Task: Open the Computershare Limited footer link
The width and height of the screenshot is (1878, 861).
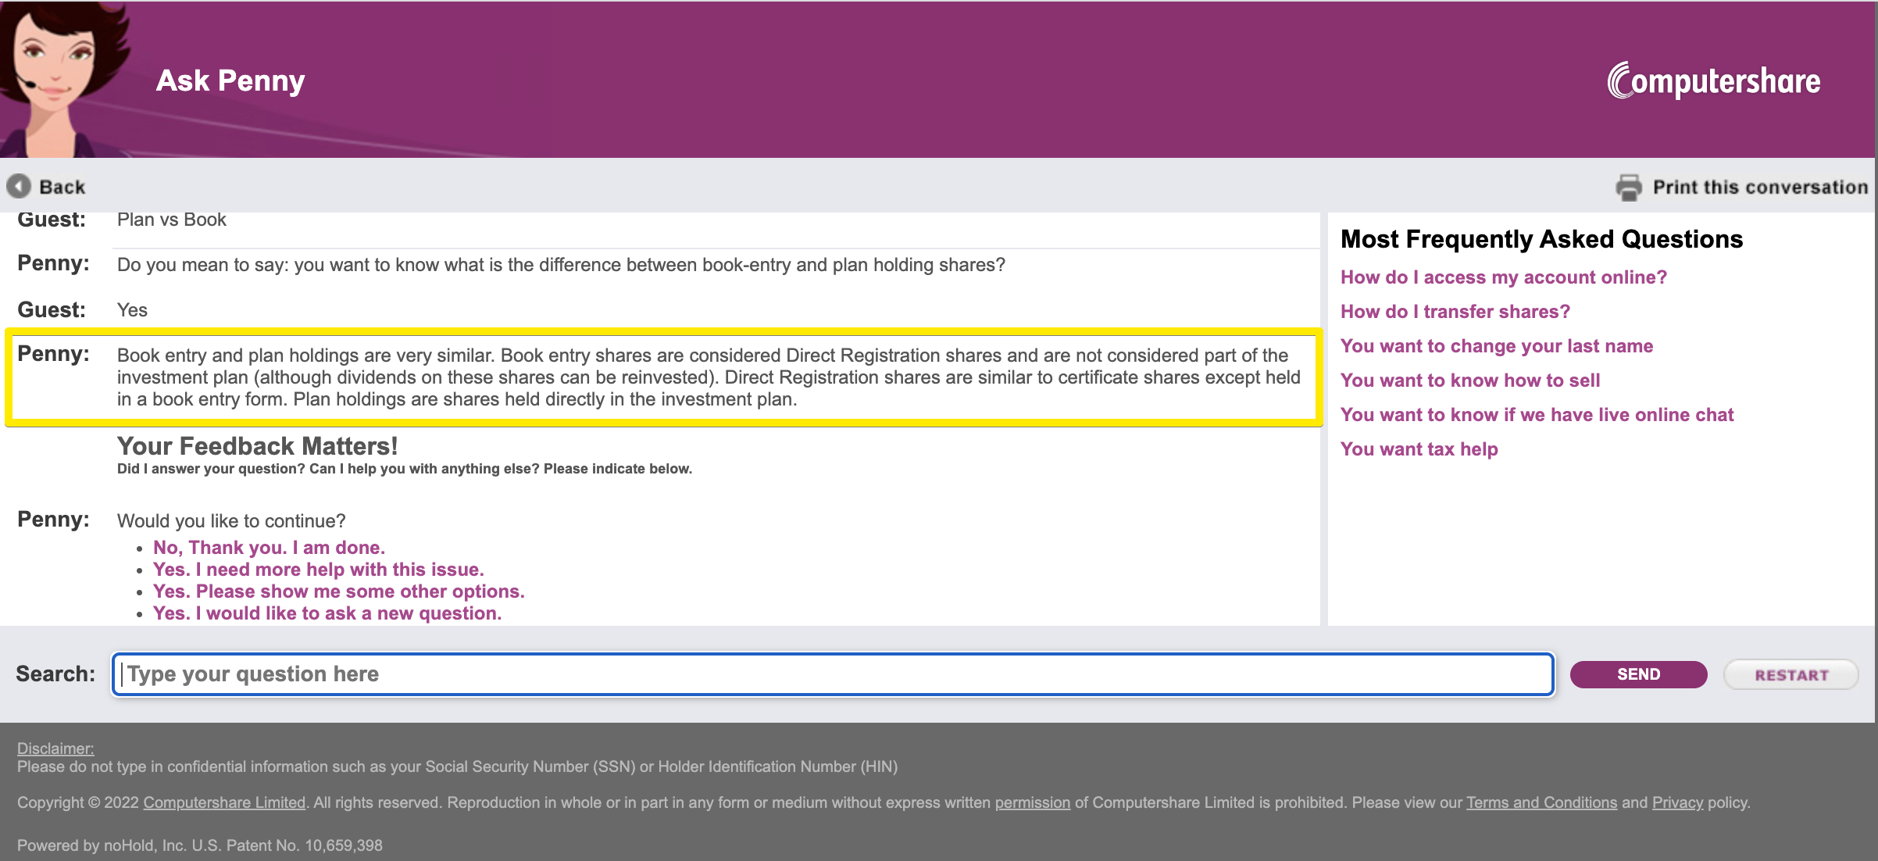Action: (224, 802)
